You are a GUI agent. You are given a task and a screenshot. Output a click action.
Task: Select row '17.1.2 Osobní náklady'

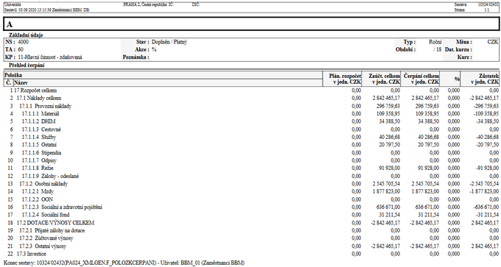(x=251, y=184)
